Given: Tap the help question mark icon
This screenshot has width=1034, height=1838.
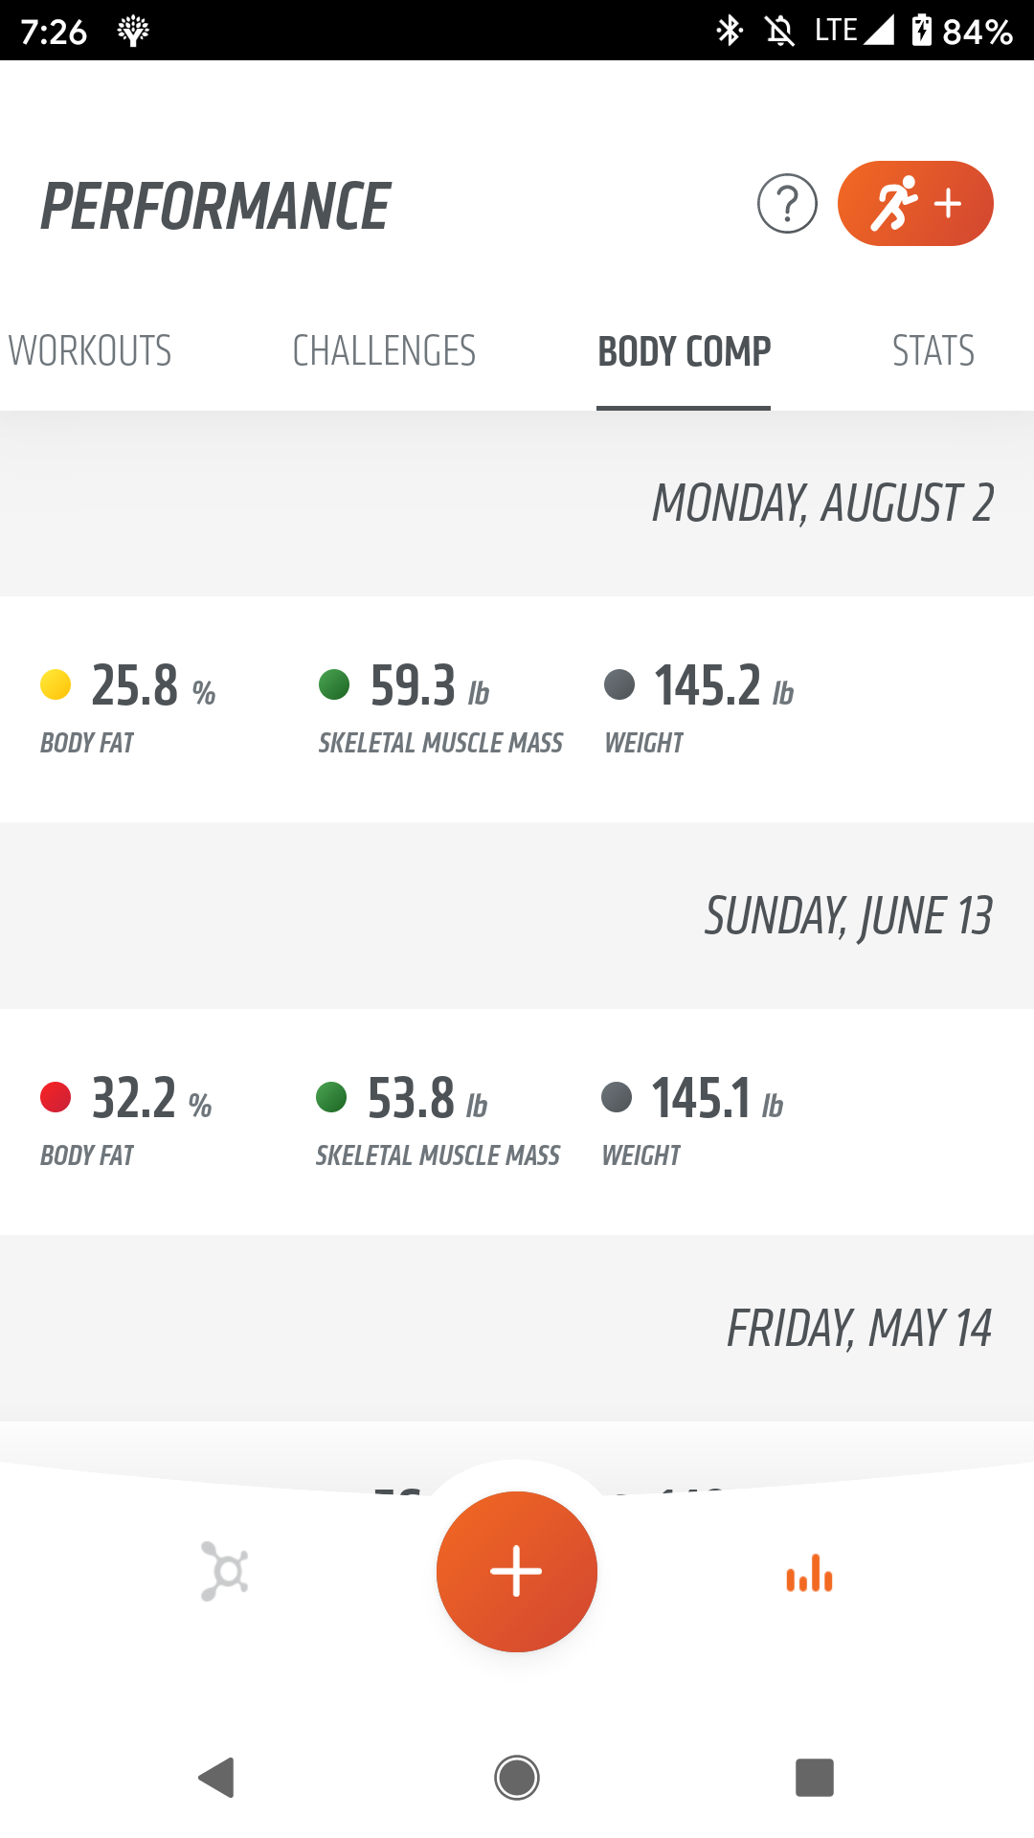Looking at the screenshot, I should [x=787, y=204].
